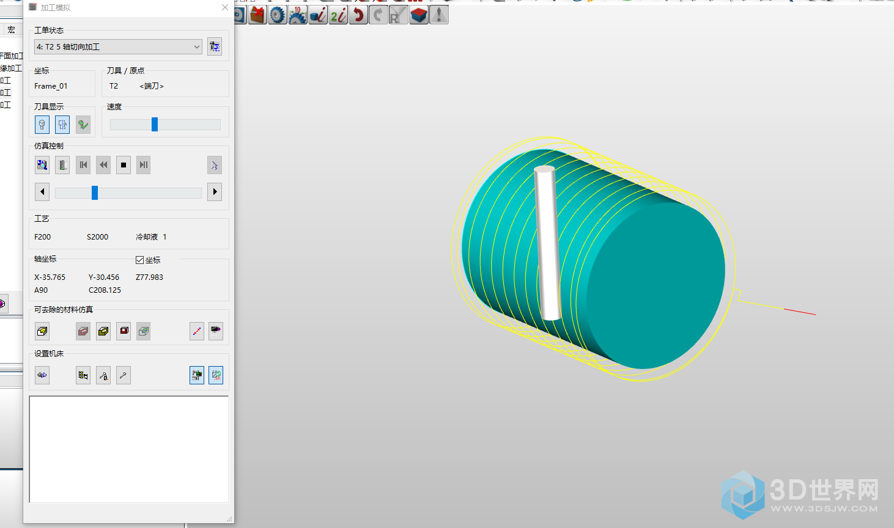Click the empty message output box

pos(129,449)
